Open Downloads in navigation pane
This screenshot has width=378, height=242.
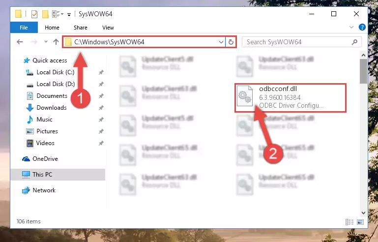coord(52,108)
